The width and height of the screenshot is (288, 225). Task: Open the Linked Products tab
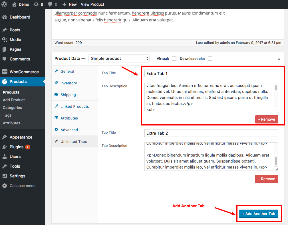[75, 106]
